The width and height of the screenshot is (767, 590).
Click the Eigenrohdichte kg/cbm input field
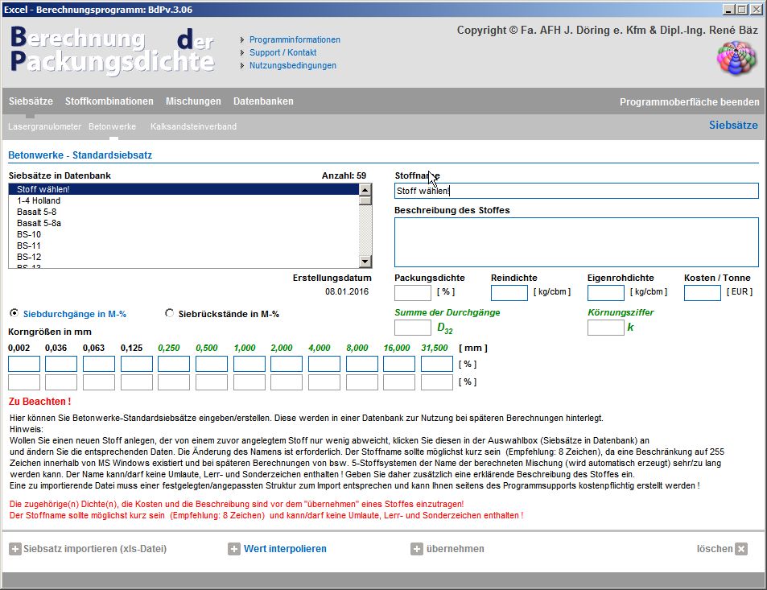(605, 292)
